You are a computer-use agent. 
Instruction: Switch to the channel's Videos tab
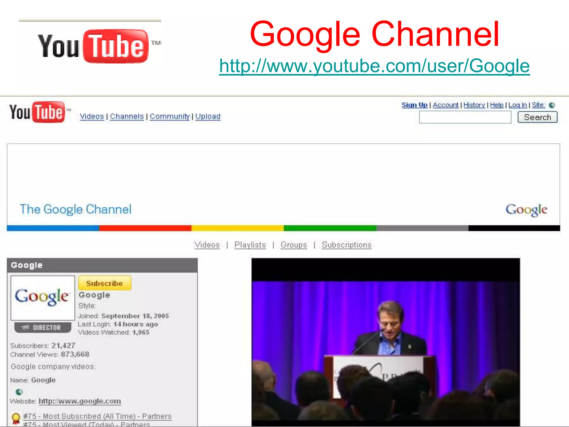coord(207,245)
